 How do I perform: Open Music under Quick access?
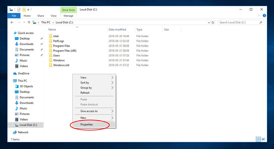click(23, 61)
